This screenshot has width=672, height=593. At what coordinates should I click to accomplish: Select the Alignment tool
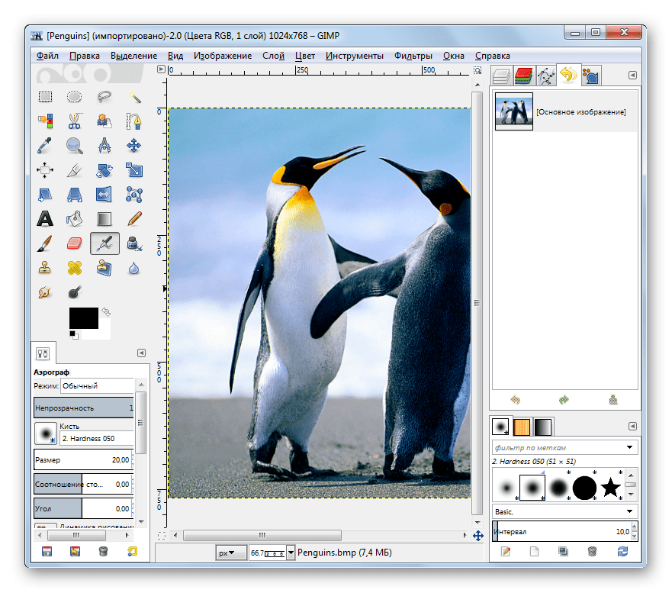(x=45, y=170)
